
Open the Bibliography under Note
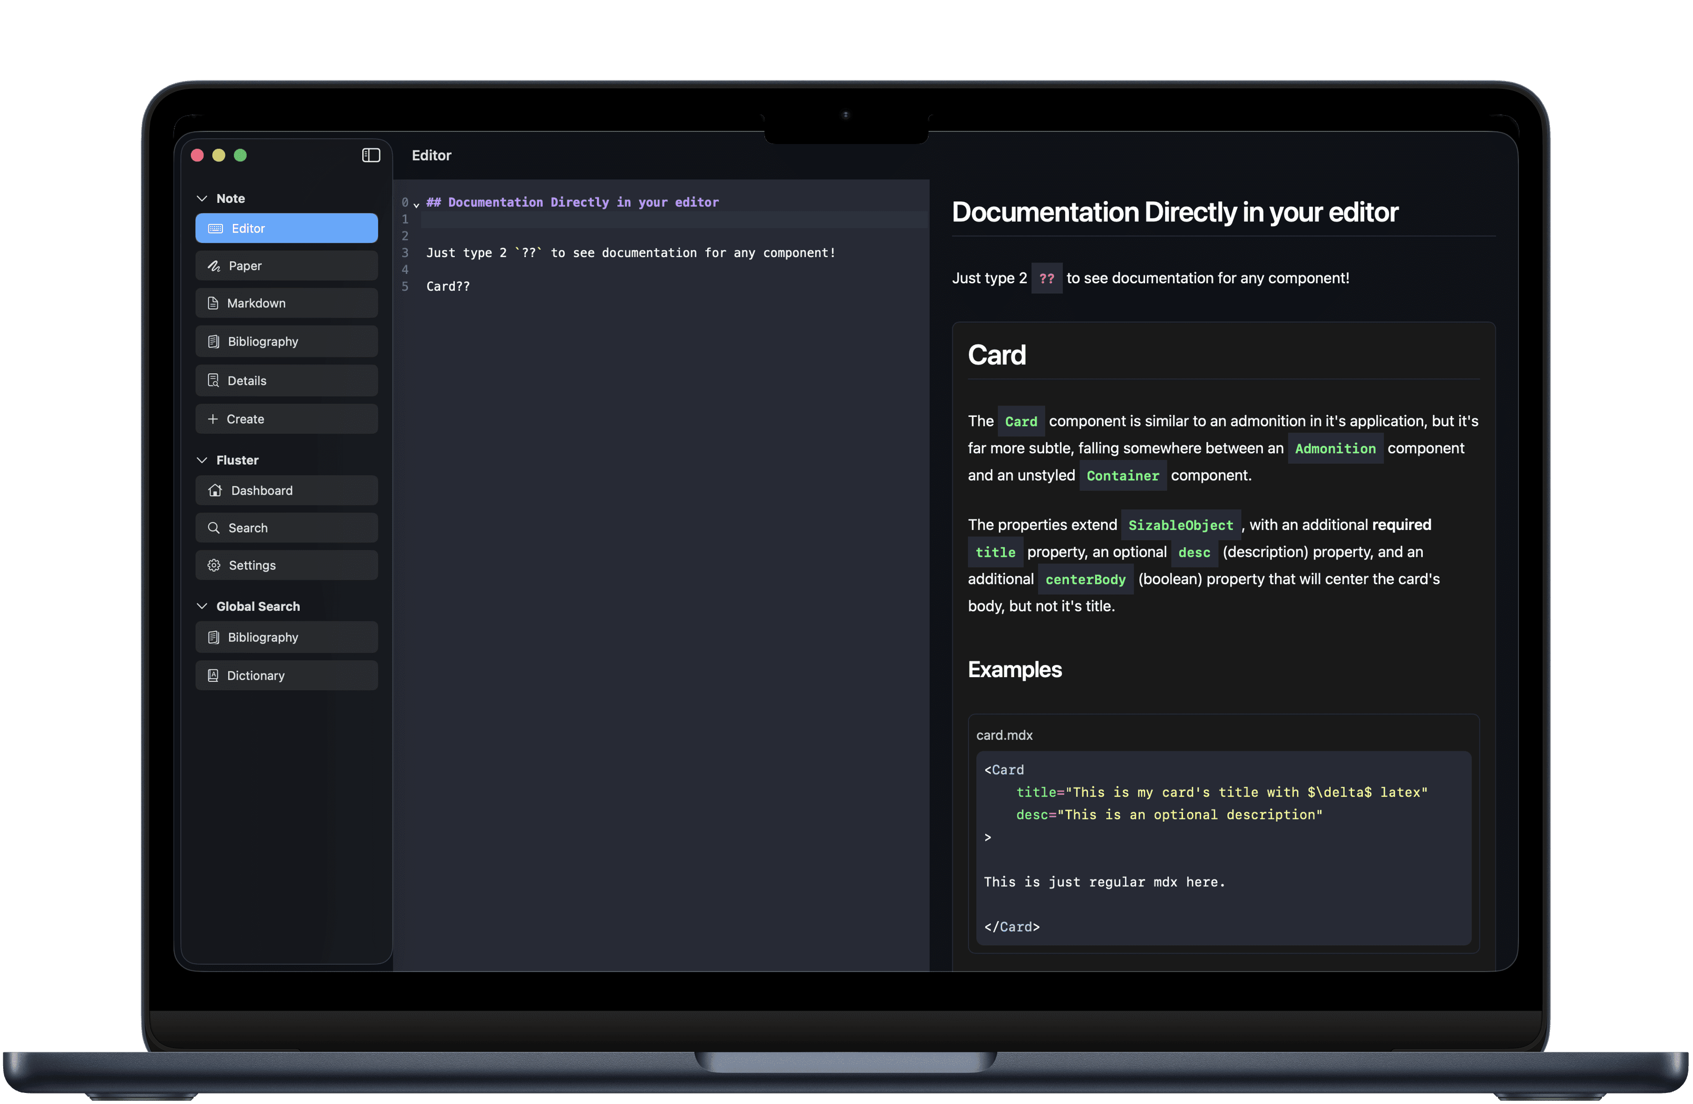[286, 341]
